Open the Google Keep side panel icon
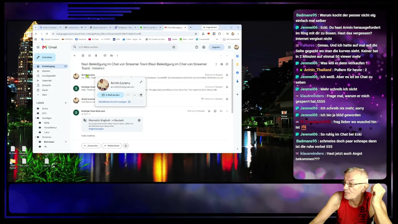The height and width of the screenshot is (224, 398). (237, 64)
